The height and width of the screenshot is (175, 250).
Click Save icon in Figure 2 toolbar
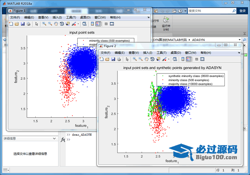coord(113,59)
